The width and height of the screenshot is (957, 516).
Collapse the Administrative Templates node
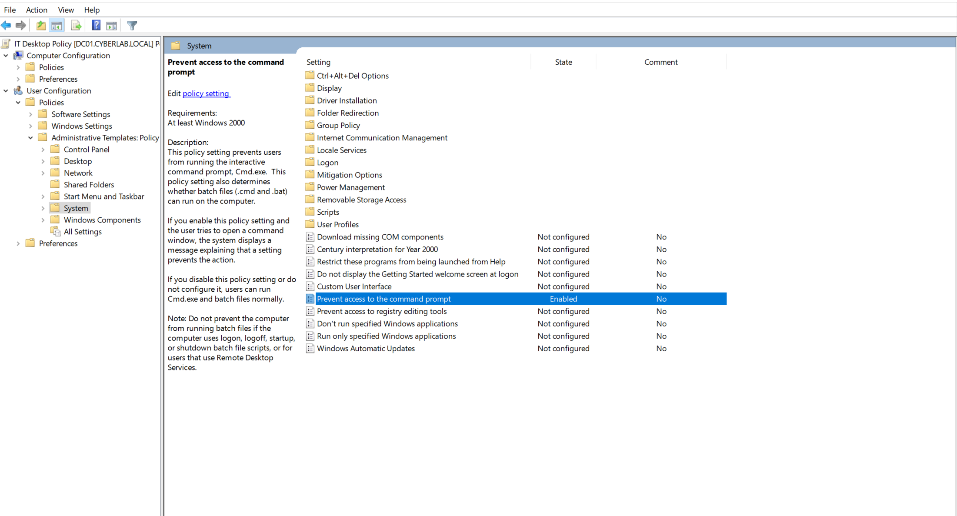coord(30,137)
